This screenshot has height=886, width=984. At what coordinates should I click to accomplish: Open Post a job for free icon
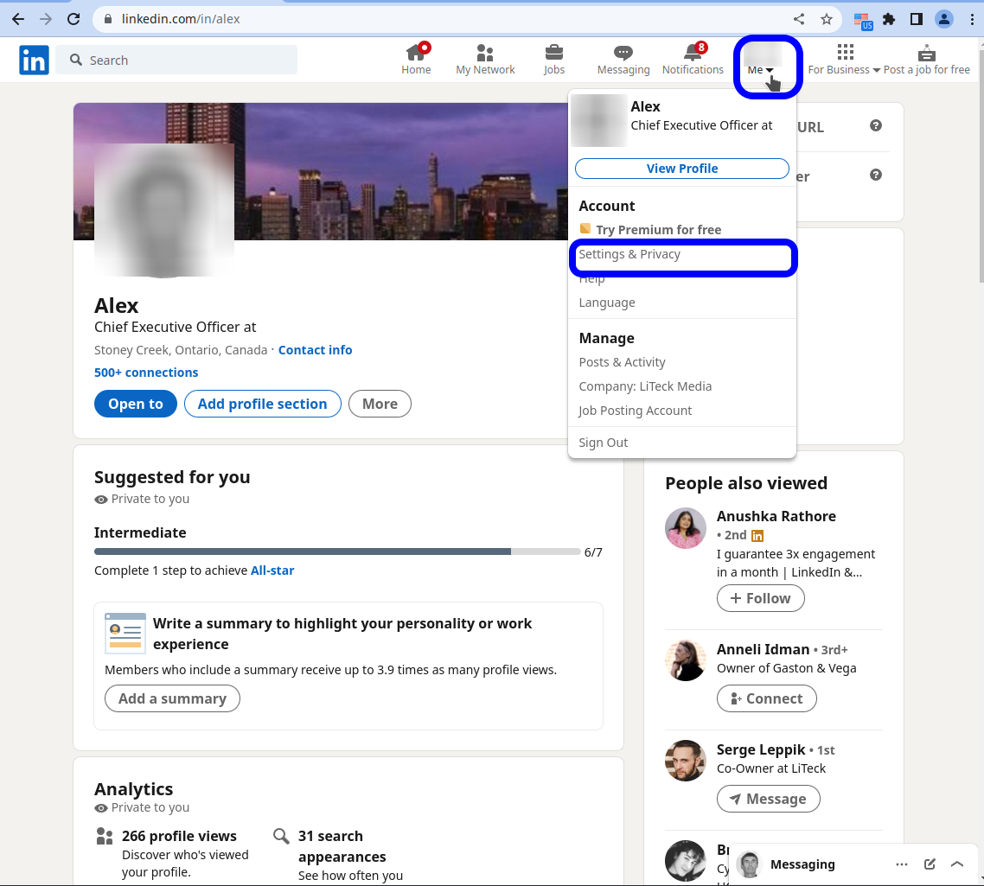point(926,54)
